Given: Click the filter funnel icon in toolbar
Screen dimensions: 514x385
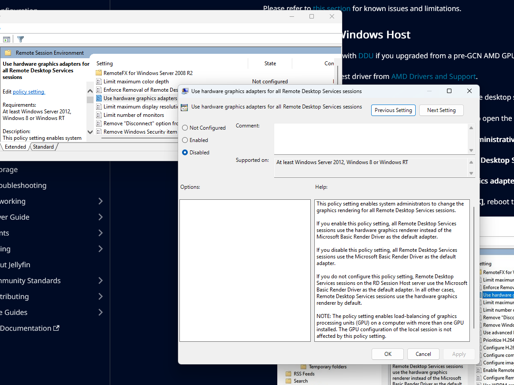Looking at the screenshot, I should pos(20,39).
